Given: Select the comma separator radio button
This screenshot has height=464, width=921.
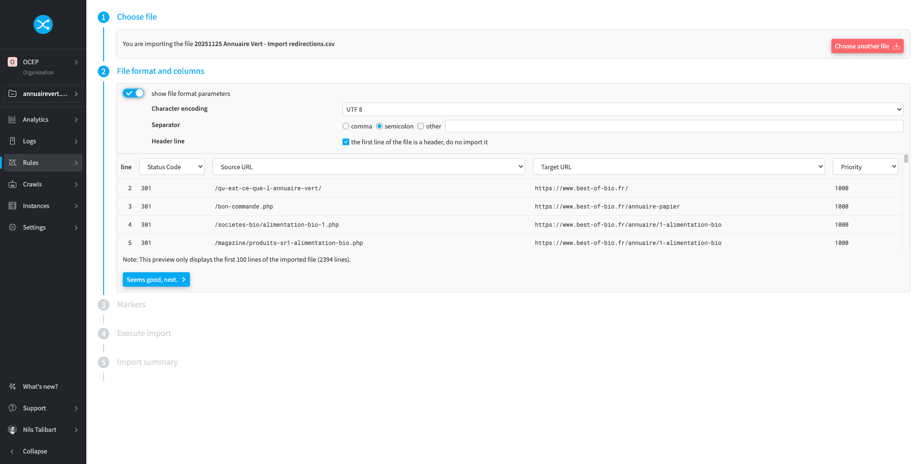Looking at the screenshot, I should point(346,126).
